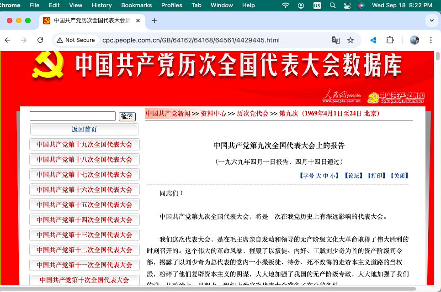Open the US input source menu
The width and height of the screenshot is (441, 292).
[x=317, y=5]
